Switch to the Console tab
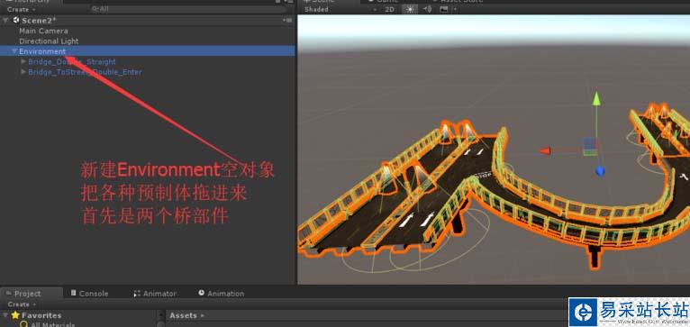 (x=89, y=294)
